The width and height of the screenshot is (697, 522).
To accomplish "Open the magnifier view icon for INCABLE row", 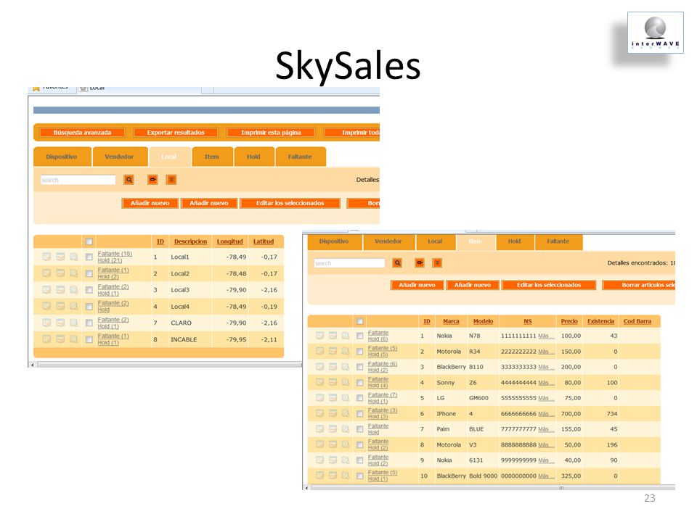I will click(74, 339).
